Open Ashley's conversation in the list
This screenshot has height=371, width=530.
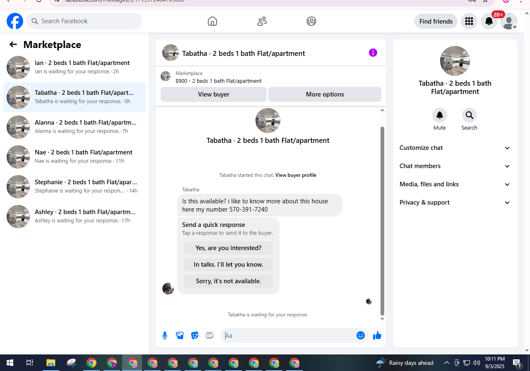[75, 217]
